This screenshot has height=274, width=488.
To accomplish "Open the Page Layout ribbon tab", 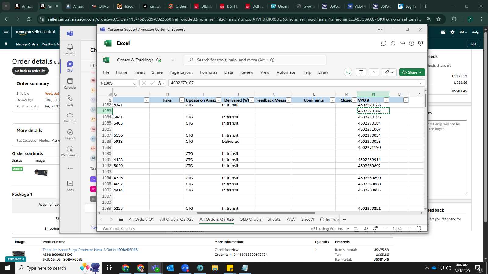I will pos(181,72).
